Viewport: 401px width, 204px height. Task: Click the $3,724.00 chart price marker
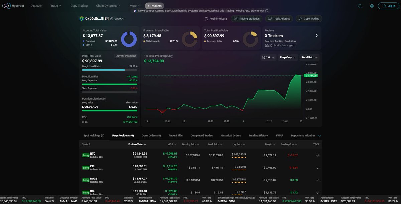click(x=311, y=76)
